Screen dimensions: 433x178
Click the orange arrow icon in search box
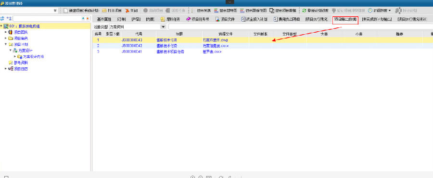[88, 18]
